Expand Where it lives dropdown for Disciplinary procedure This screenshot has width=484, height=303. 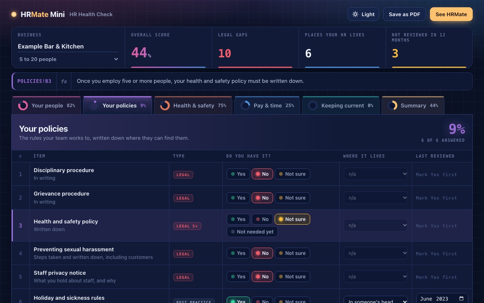coord(376,174)
